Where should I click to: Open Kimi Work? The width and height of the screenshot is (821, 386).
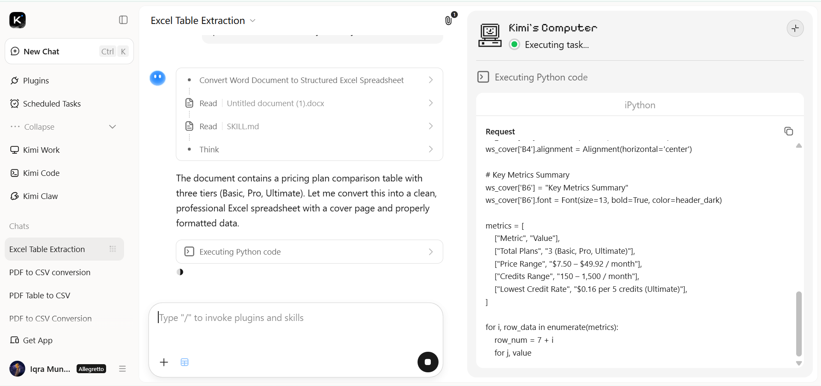coord(41,150)
